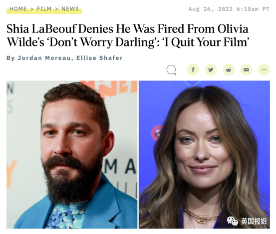The image size is (276, 234).
Task: Open more sharing options ellipsis
Action: pyautogui.click(x=264, y=70)
